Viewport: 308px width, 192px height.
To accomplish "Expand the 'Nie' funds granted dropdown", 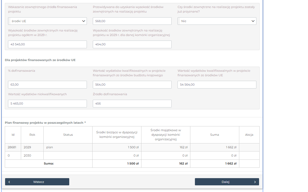I will tap(217, 21).
